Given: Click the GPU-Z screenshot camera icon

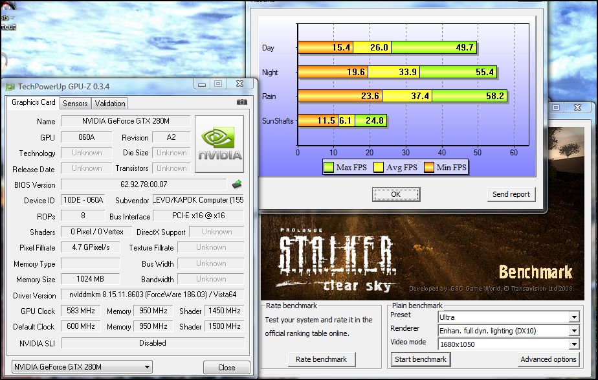Looking at the screenshot, I should (242, 102).
